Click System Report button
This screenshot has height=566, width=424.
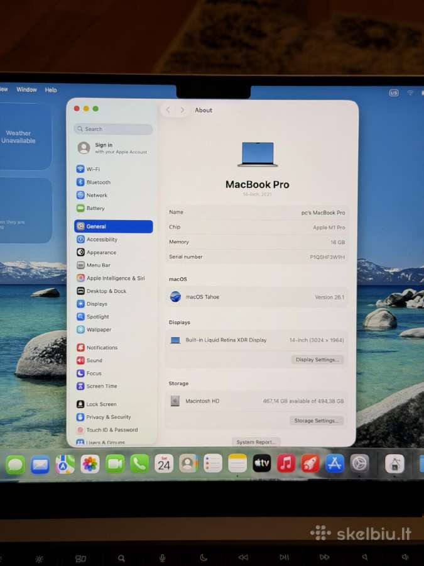click(x=256, y=442)
